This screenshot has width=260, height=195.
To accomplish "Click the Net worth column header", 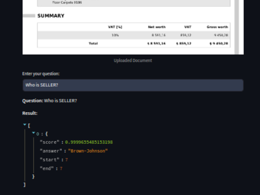I will tap(156, 27).
